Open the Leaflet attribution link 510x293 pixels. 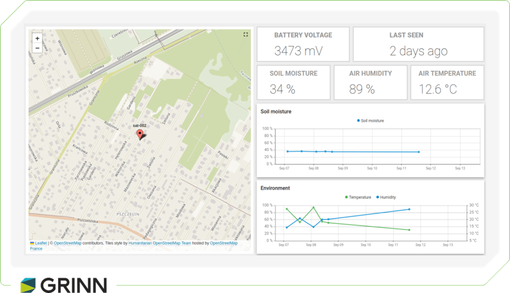(x=39, y=243)
